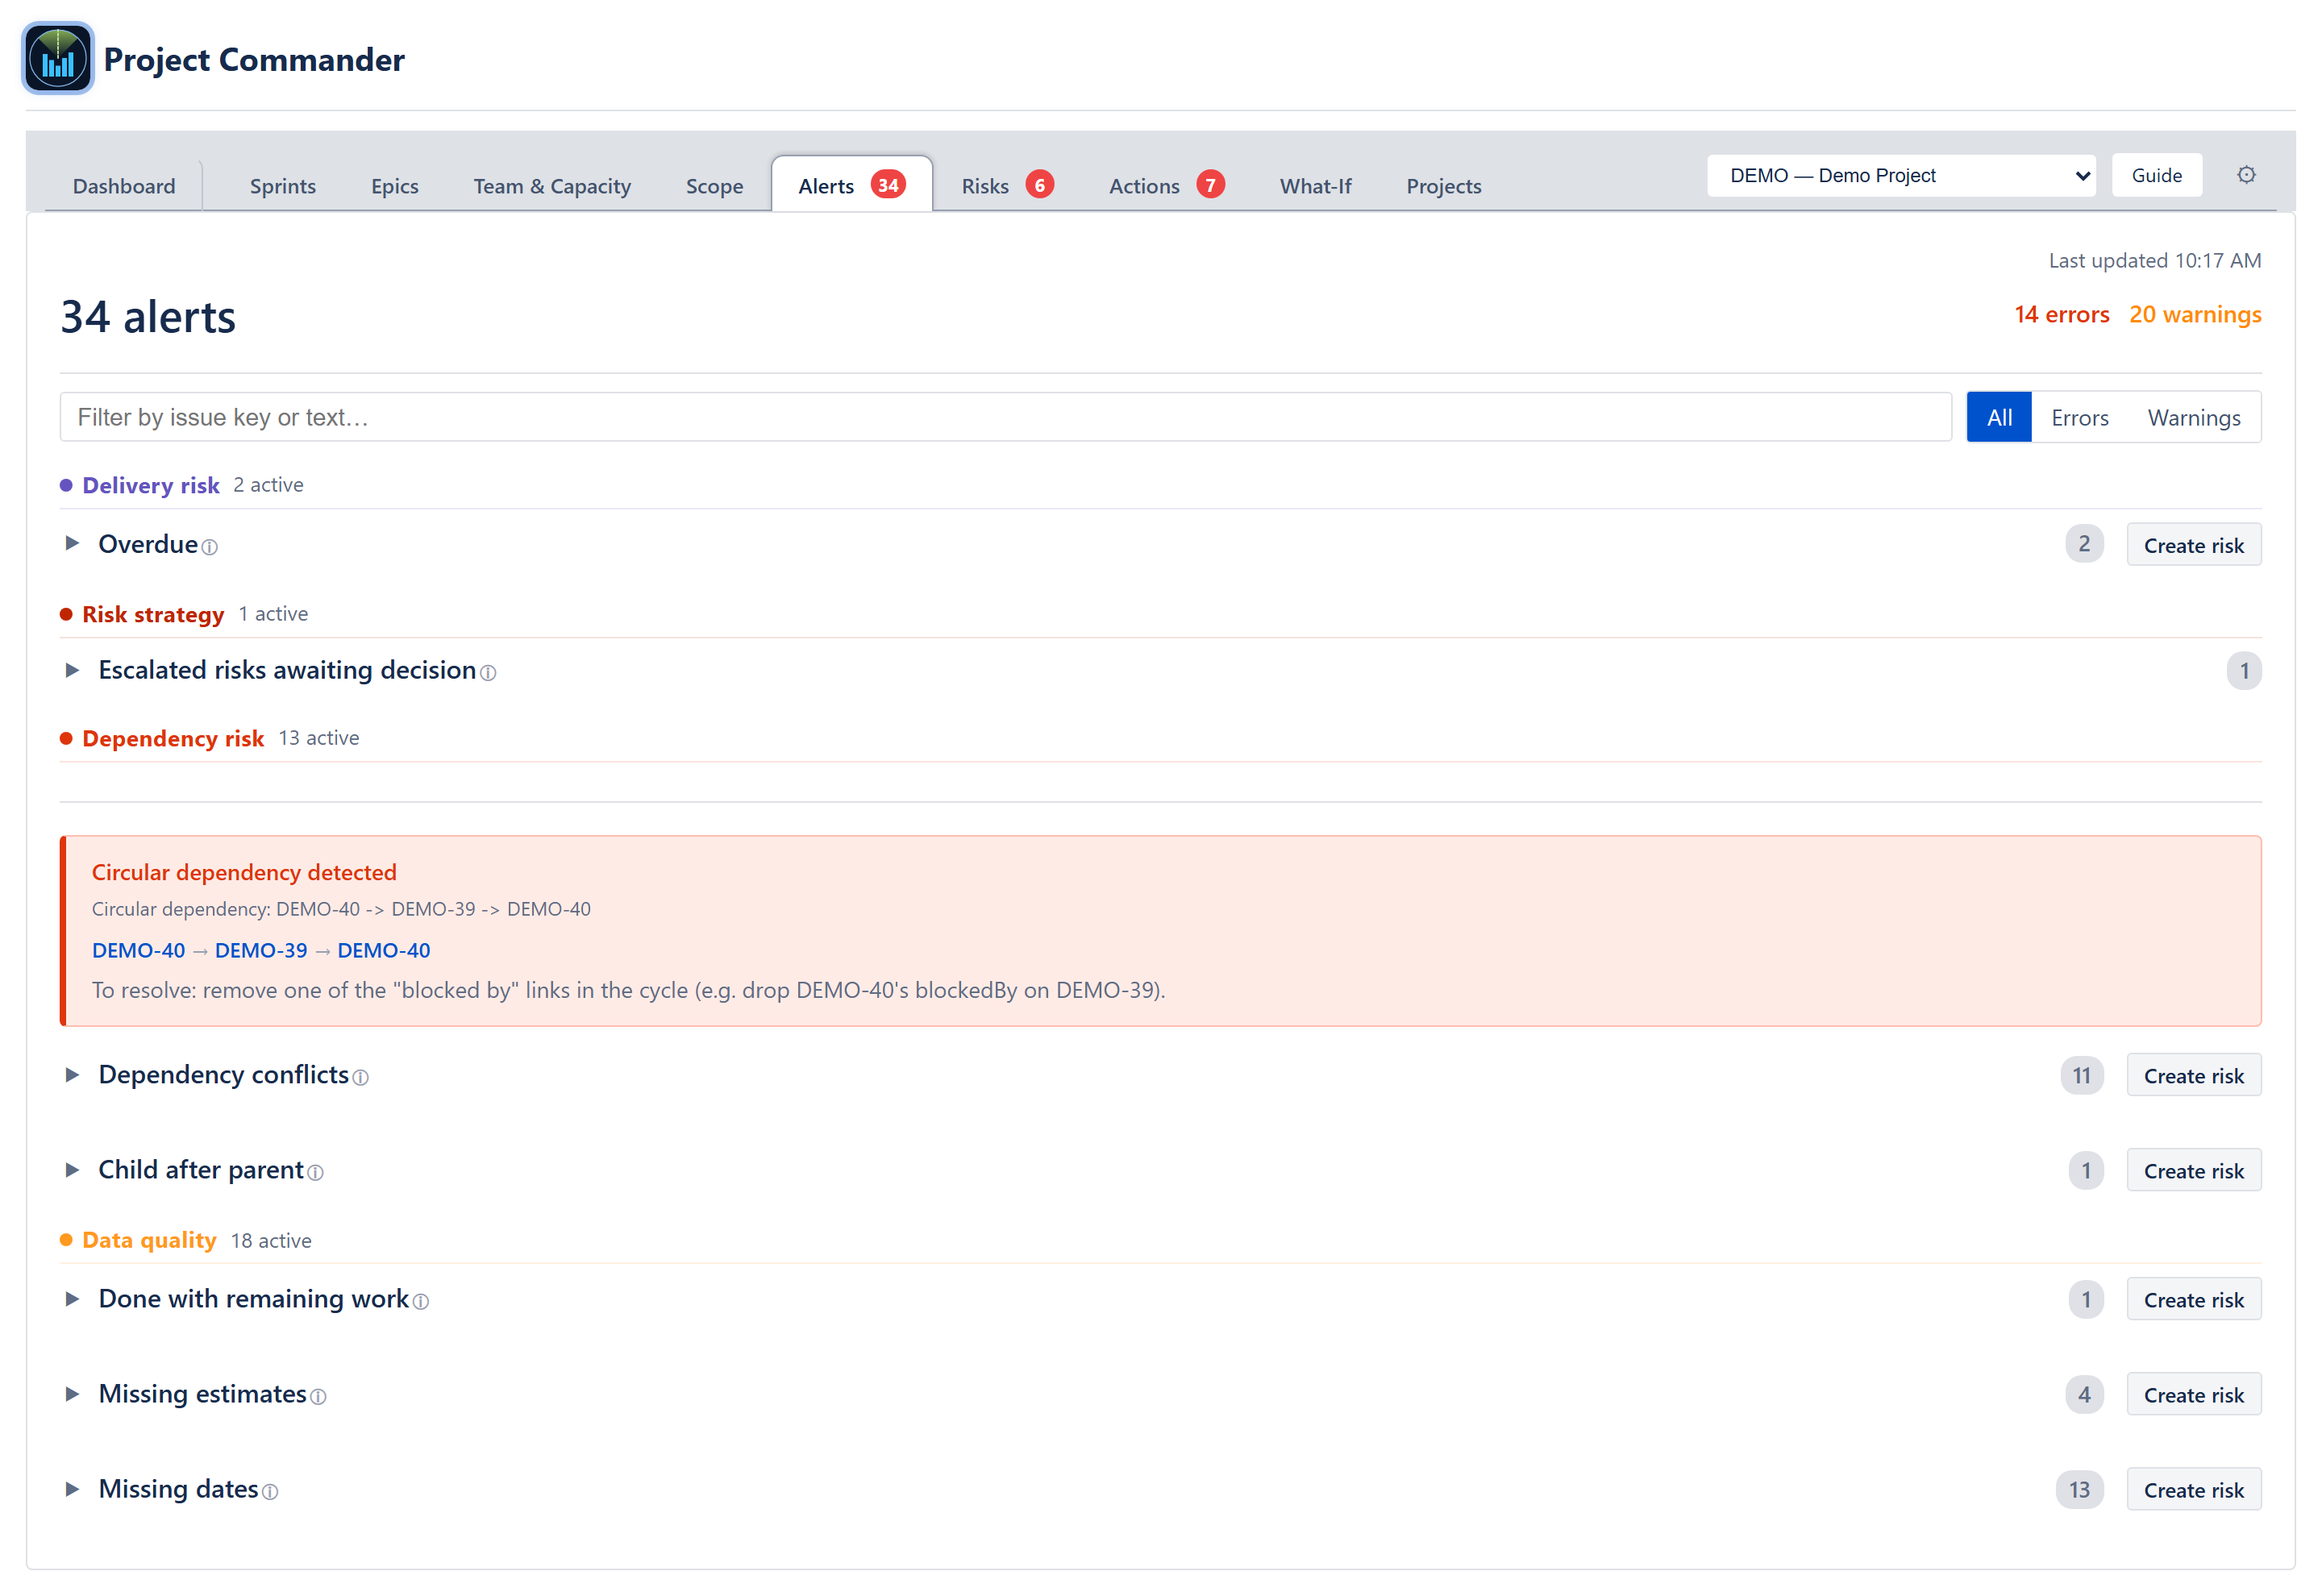Expand Done with remaining work group
Viewport: 2322px width, 1596px height.
tap(72, 1298)
